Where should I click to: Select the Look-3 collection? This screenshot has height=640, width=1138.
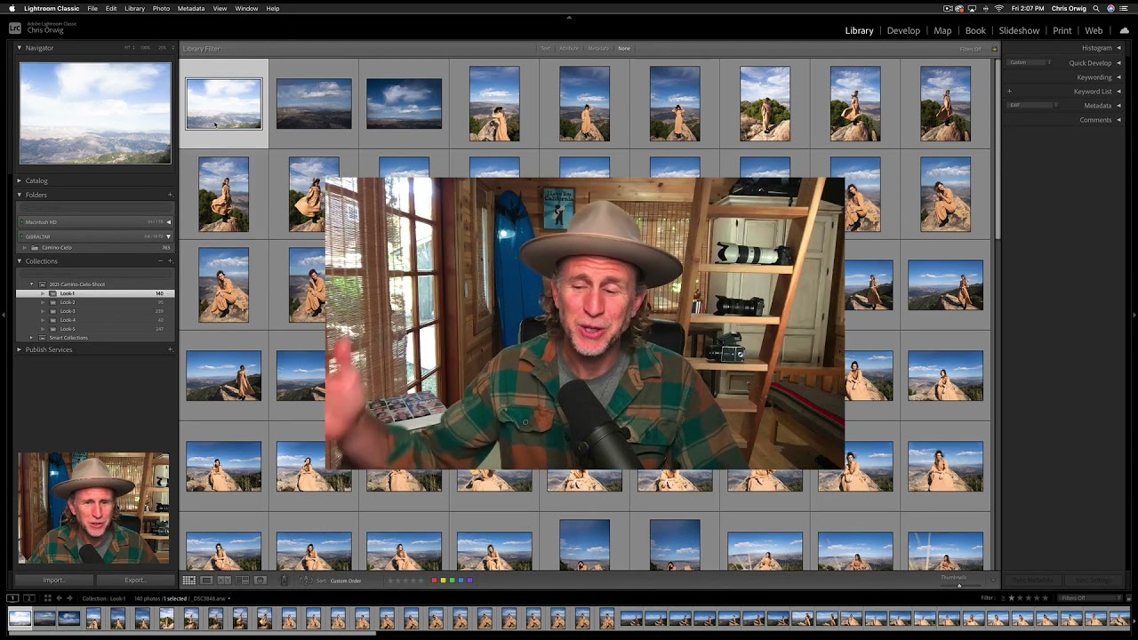pyautogui.click(x=68, y=311)
